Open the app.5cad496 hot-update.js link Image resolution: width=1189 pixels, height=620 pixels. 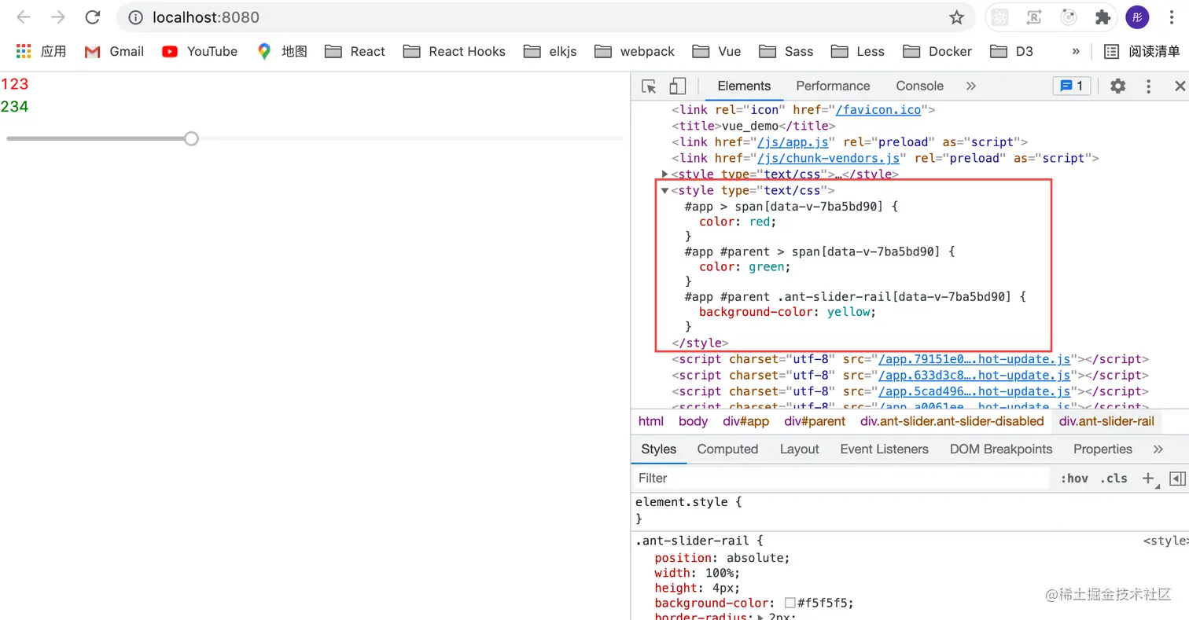point(974,391)
